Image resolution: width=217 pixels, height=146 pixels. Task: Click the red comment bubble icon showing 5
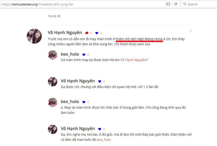tap(87, 33)
